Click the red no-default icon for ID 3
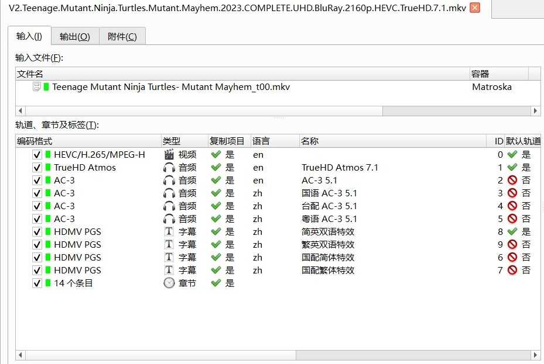This screenshot has height=364, width=544. (x=512, y=193)
